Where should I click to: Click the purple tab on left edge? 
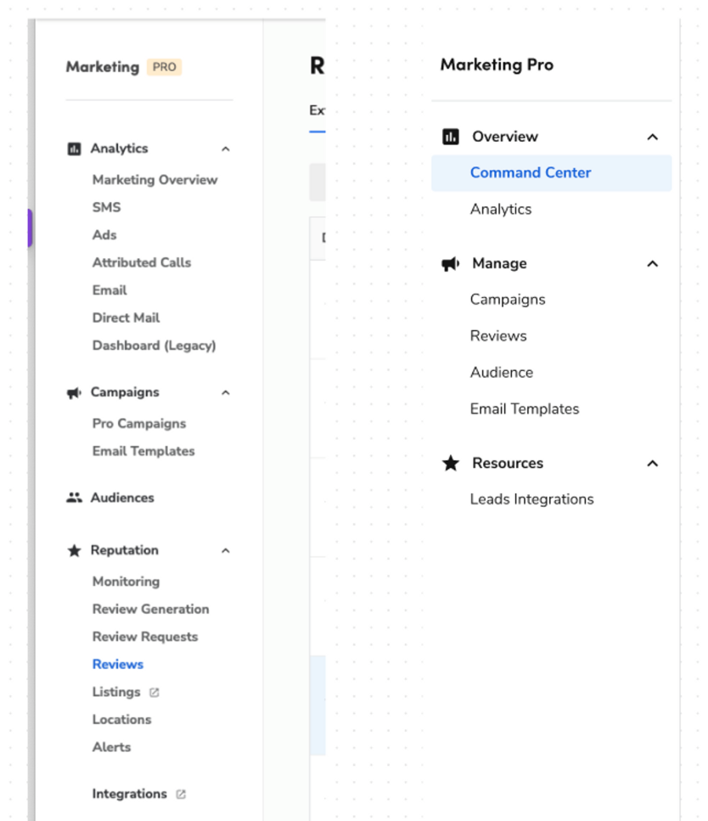point(30,228)
